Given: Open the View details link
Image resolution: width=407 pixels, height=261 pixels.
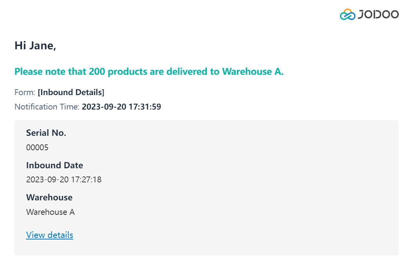Looking at the screenshot, I should coord(49,235).
